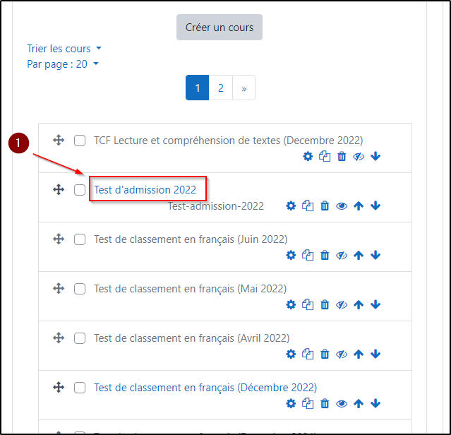The image size is (451, 435).
Task: Hide the visible Test d'admission 2022 course
Action: 342,206
